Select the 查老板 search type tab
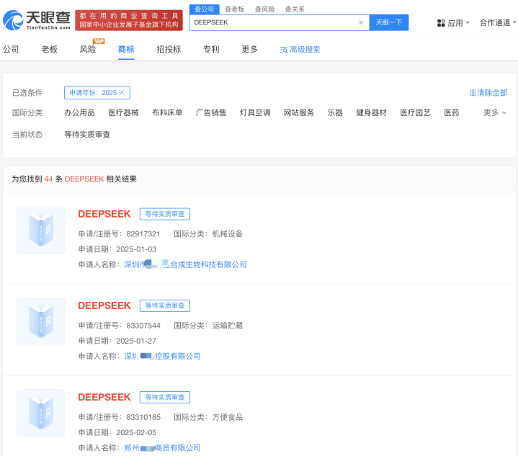Image resolution: width=518 pixels, height=456 pixels. (x=233, y=9)
